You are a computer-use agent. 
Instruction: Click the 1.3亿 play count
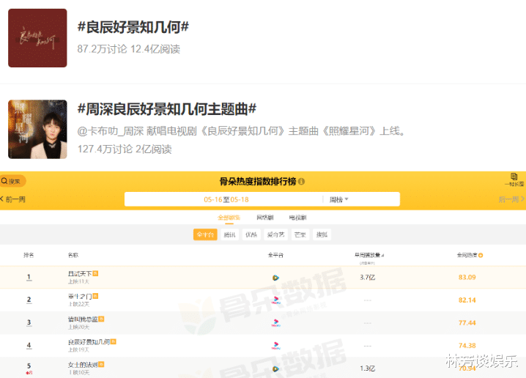pos(367,368)
